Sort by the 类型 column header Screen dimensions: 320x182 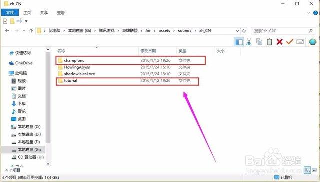[196, 51]
